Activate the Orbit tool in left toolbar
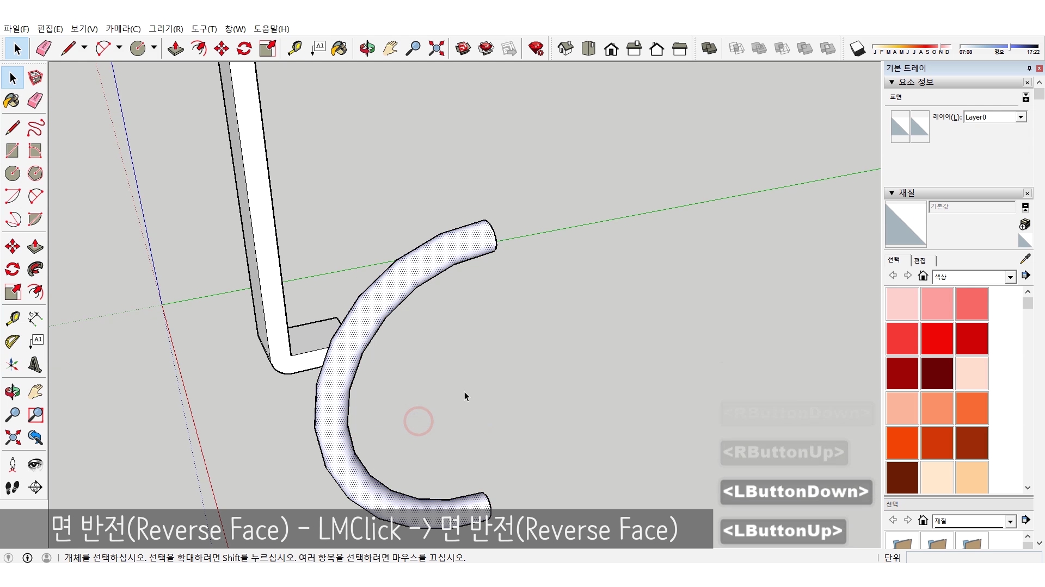Viewport: 1045px width, 587px height. (12, 392)
